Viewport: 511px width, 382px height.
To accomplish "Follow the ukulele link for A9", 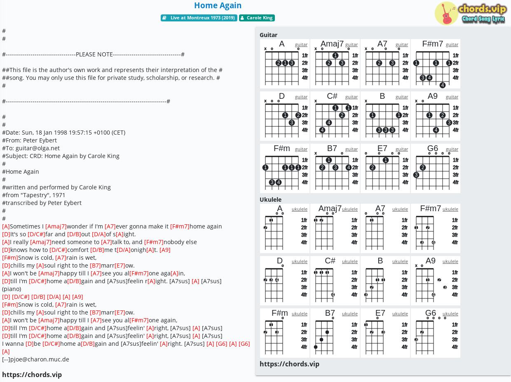I will tap(450, 261).
